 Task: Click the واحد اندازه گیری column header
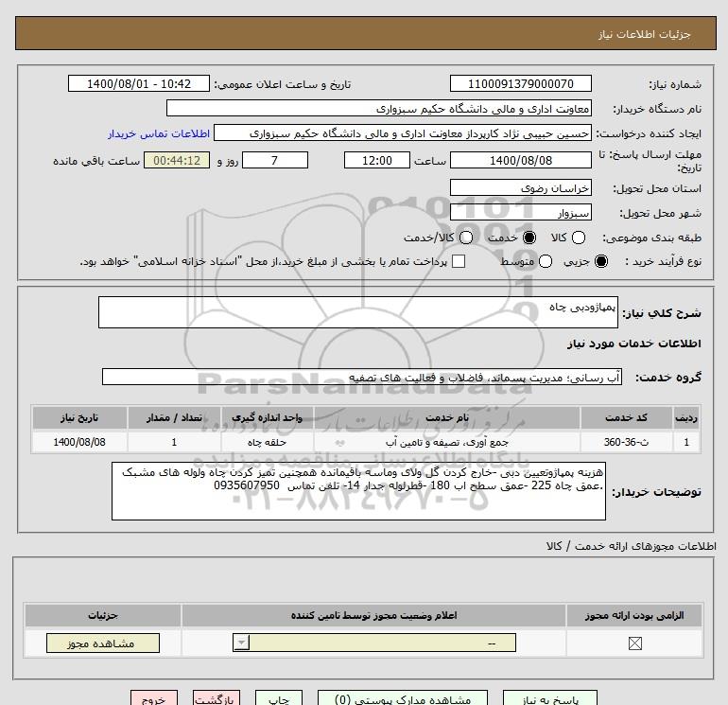(x=267, y=417)
